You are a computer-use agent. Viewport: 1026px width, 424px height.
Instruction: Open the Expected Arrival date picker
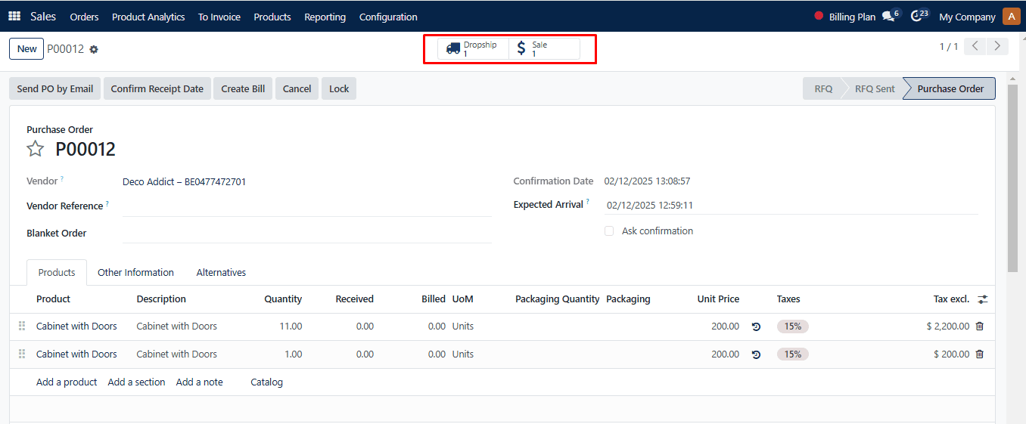click(x=791, y=205)
